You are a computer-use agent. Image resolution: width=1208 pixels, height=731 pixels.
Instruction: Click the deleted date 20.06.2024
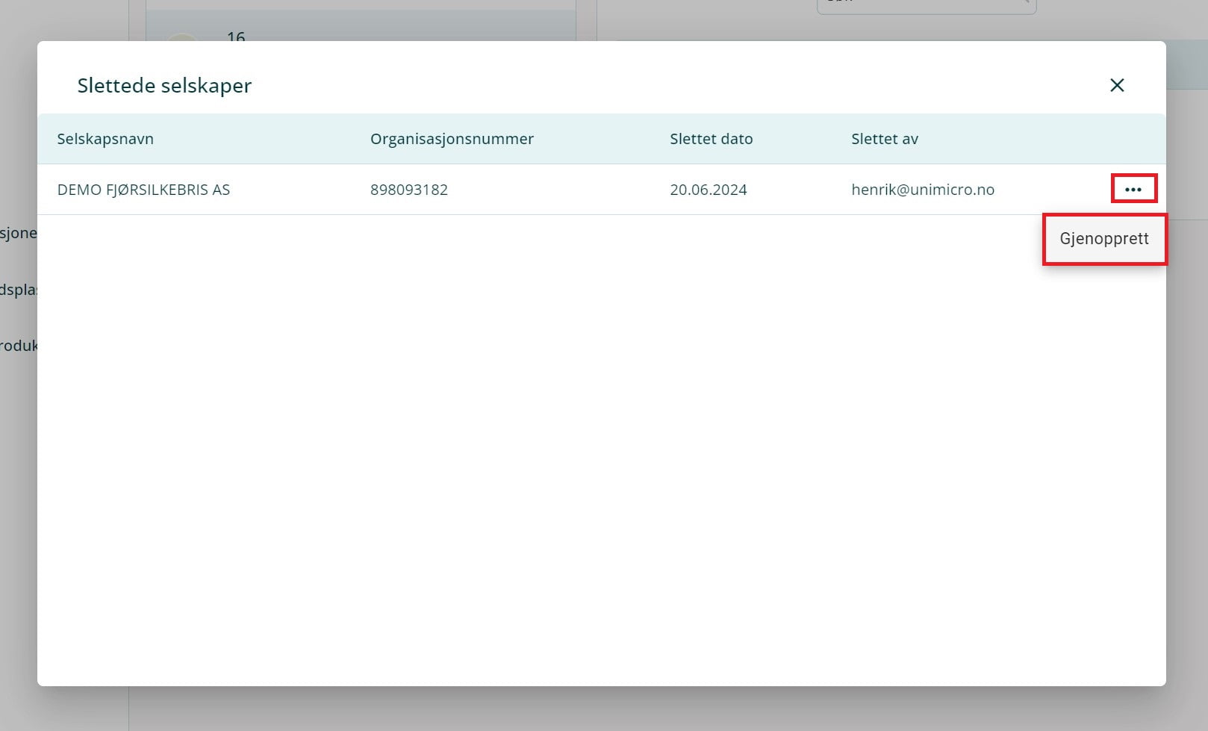(x=708, y=190)
